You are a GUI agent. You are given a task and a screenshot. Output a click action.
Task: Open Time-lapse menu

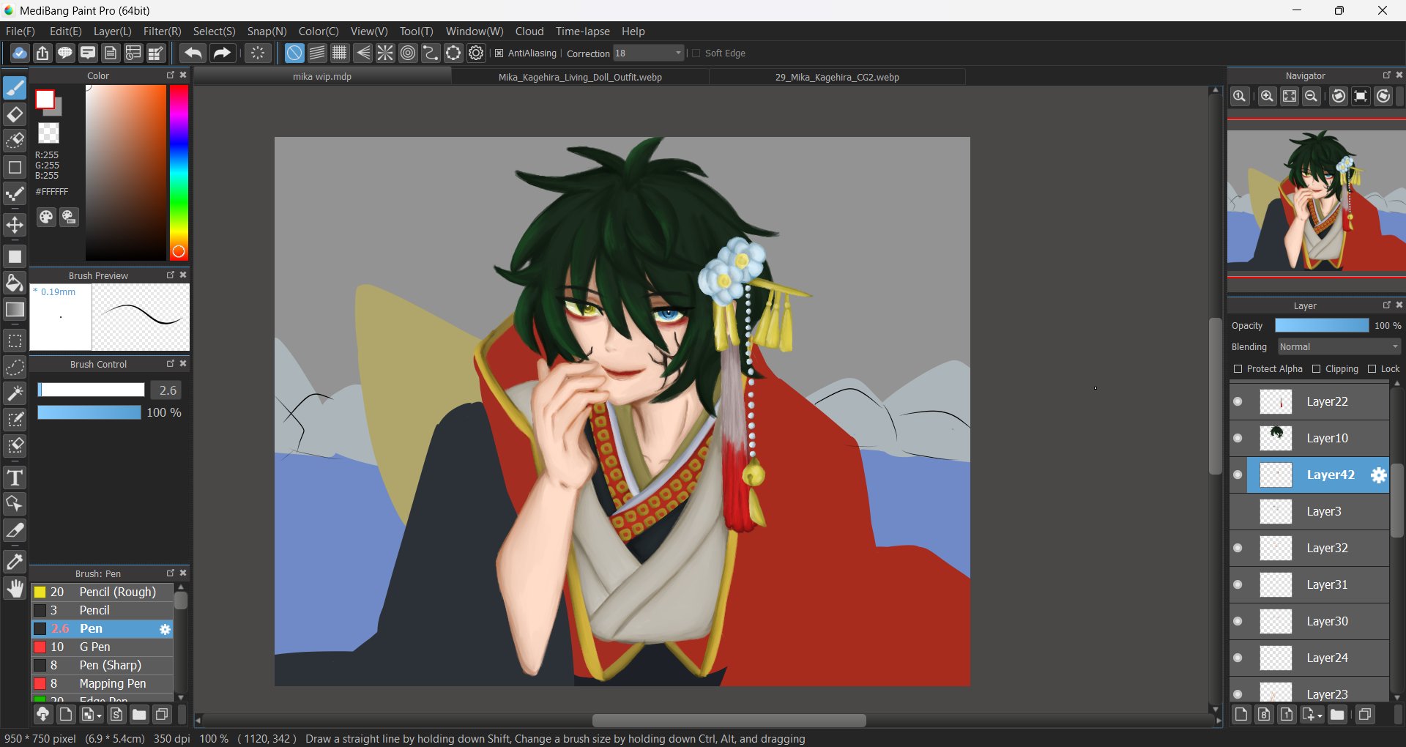(582, 31)
